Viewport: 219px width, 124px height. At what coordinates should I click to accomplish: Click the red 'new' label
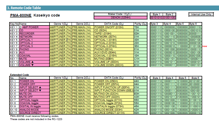point(205,46)
